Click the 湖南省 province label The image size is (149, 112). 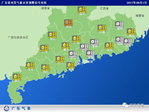tap(46, 8)
